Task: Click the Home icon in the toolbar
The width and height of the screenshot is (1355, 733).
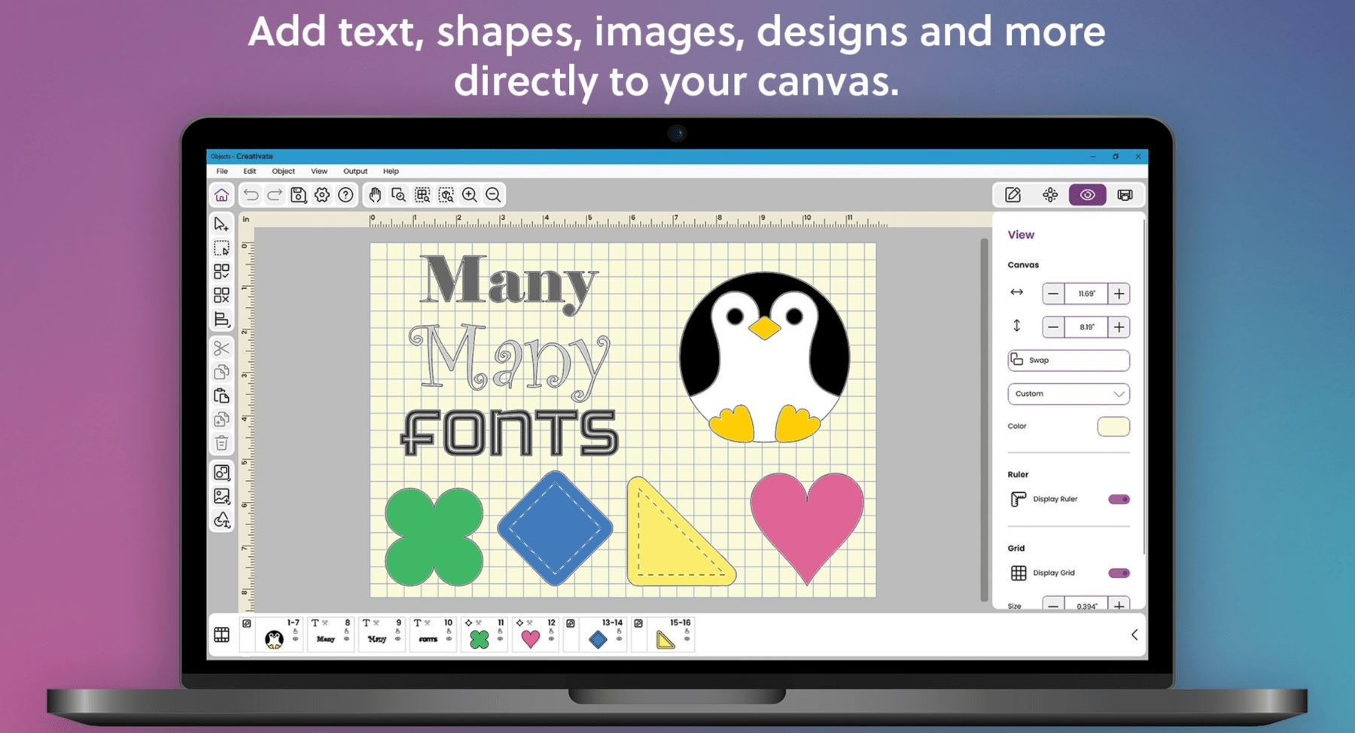Action: point(221,195)
